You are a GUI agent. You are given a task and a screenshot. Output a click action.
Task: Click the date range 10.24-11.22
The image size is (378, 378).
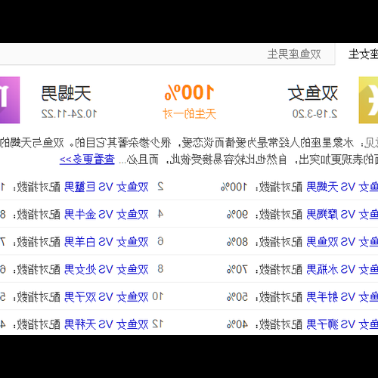coord(69,114)
